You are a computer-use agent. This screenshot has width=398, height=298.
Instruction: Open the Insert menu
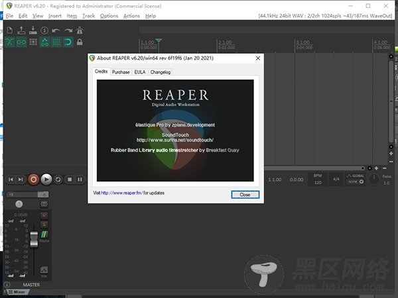point(55,16)
